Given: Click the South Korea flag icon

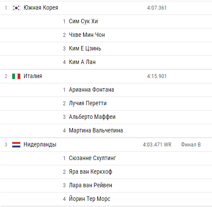Looking at the screenshot, I should click(16, 8).
